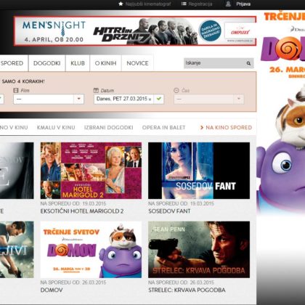Open the Eksotični hotel Marigold 2 poster
Image resolution: width=305 pixels, height=305 pixels.
[91, 171]
